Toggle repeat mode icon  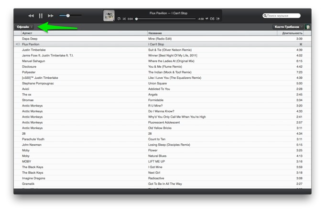(119, 19)
